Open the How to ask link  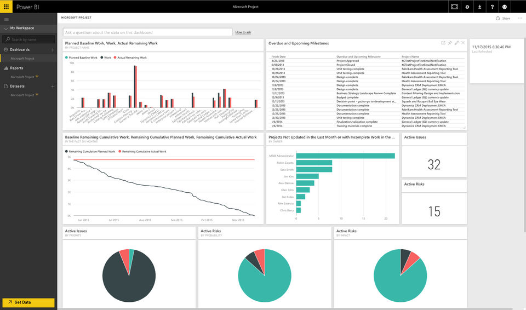tap(243, 32)
